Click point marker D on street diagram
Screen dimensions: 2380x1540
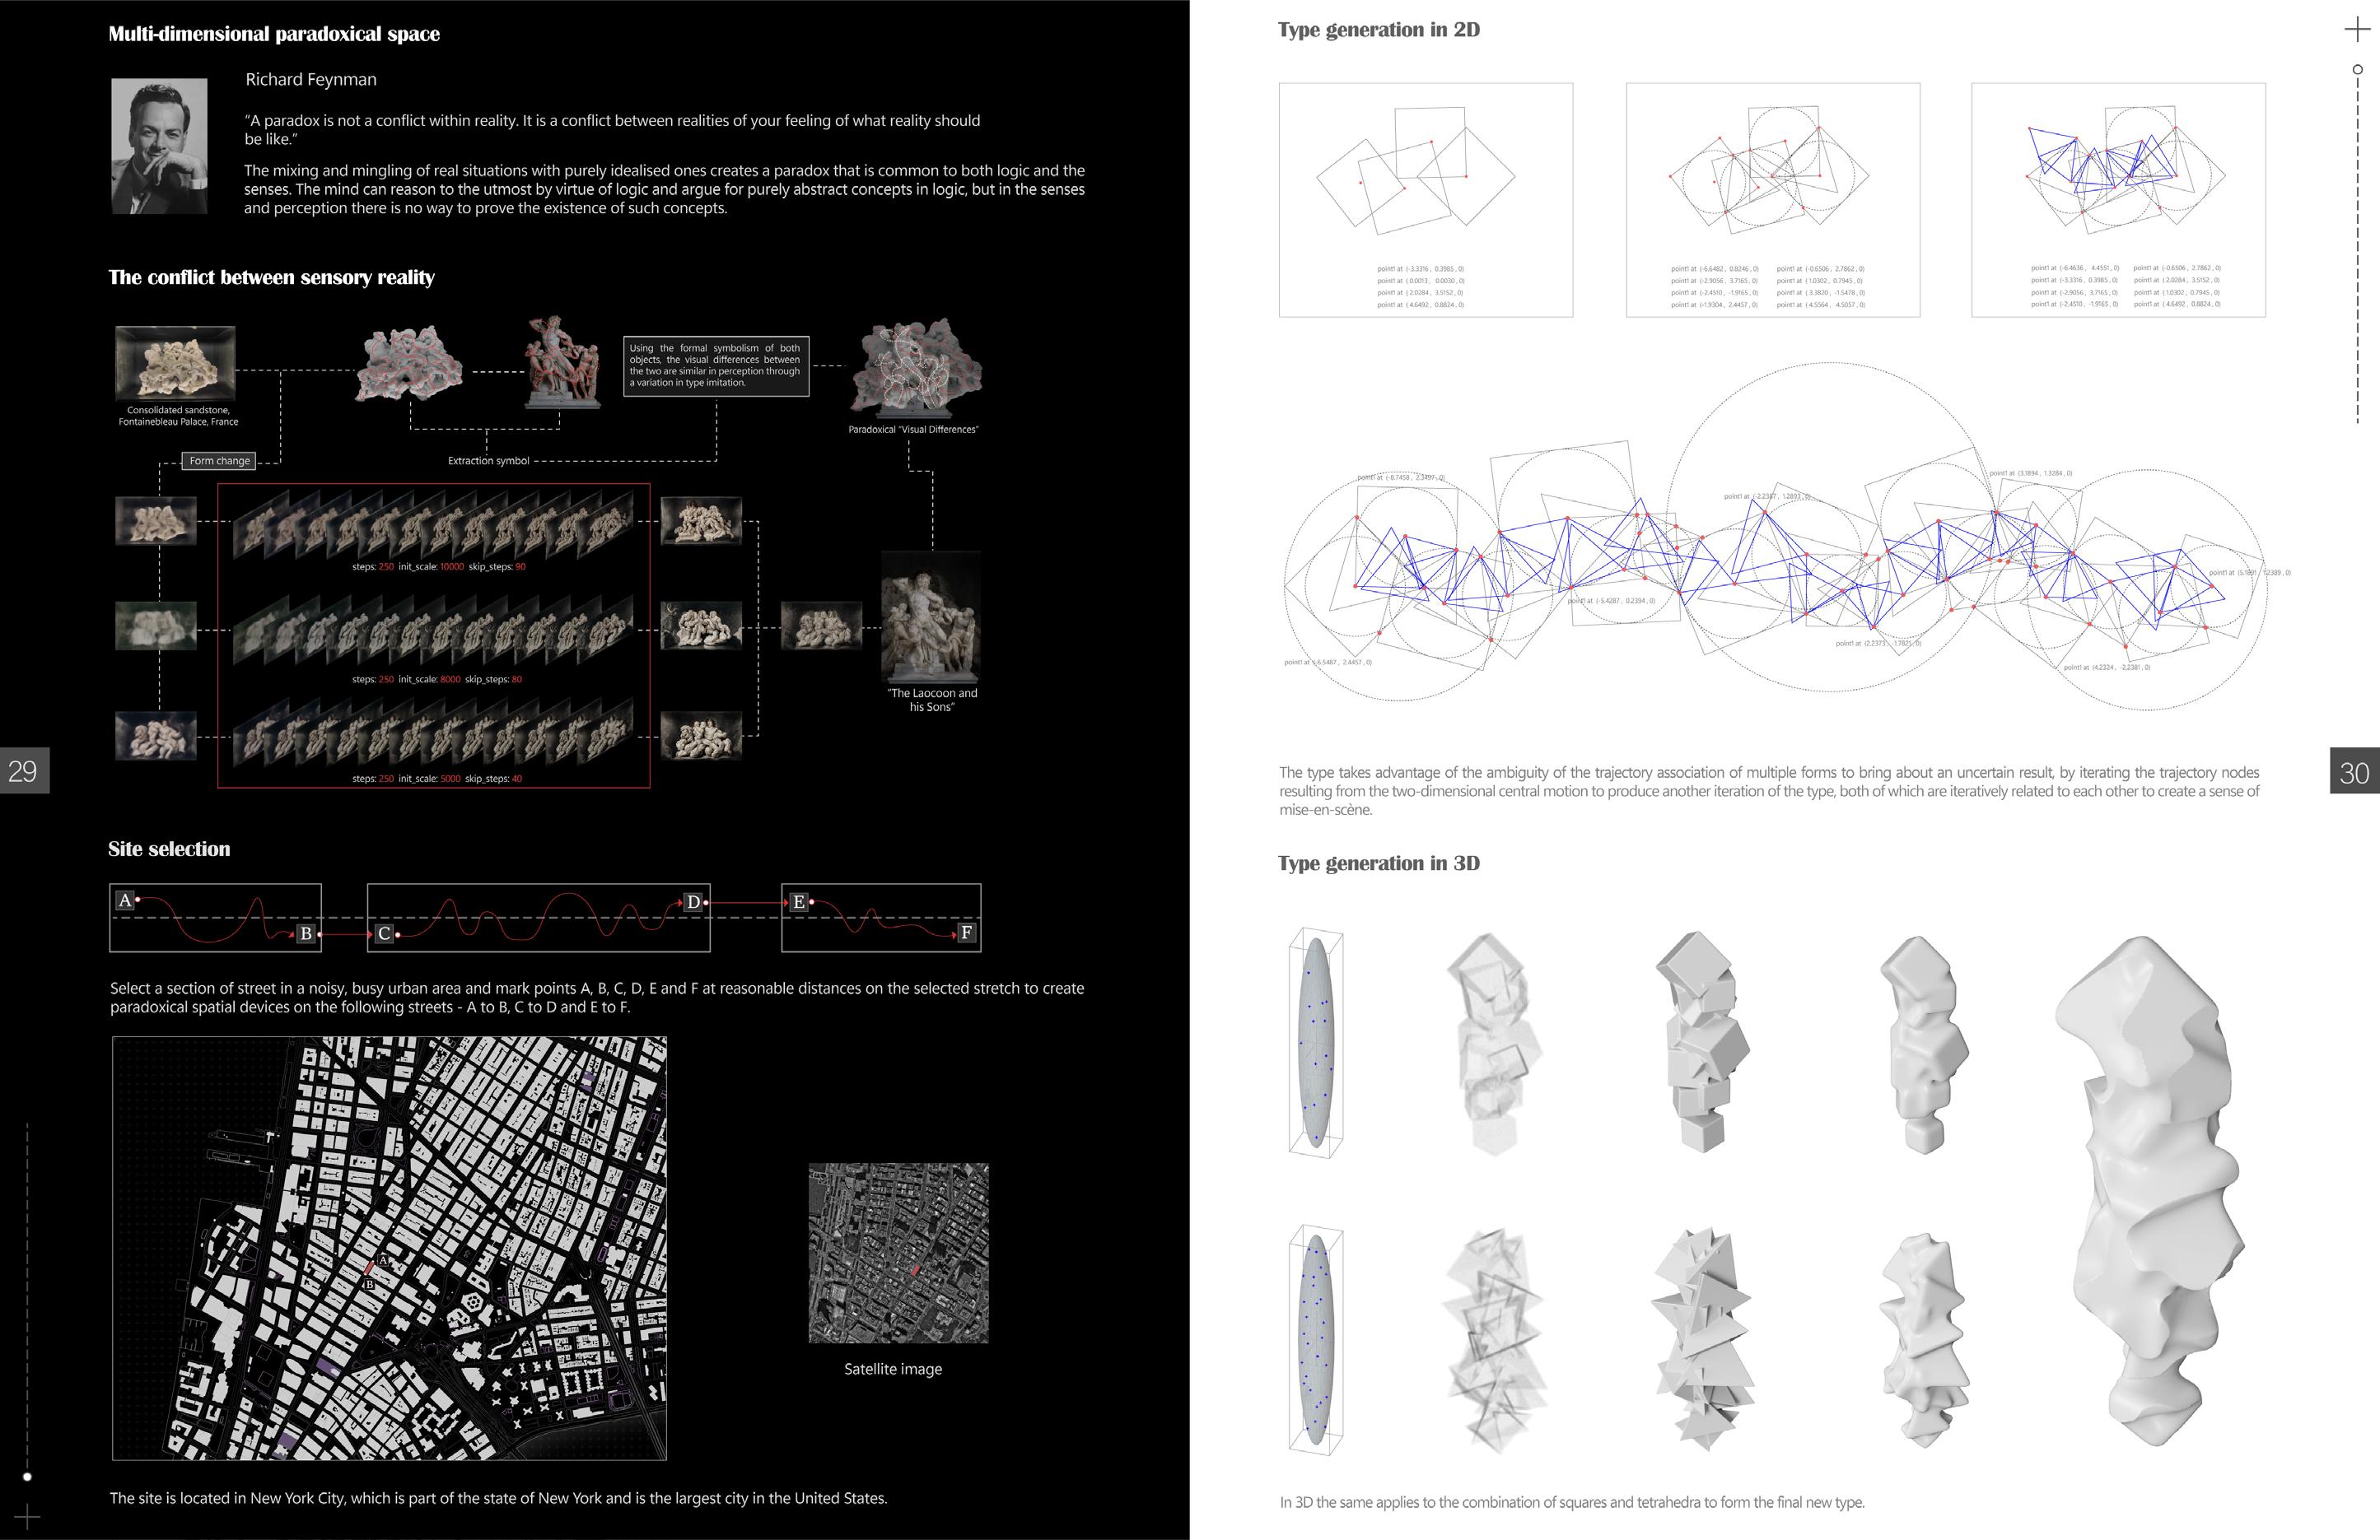[x=693, y=901]
